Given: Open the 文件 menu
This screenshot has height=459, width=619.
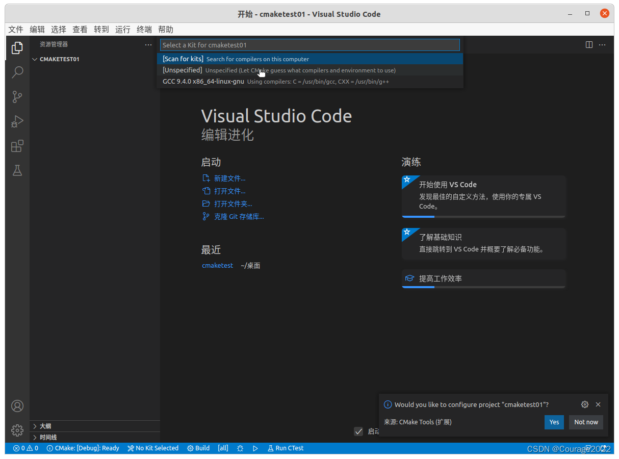Looking at the screenshot, I should click(x=16, y=30).
